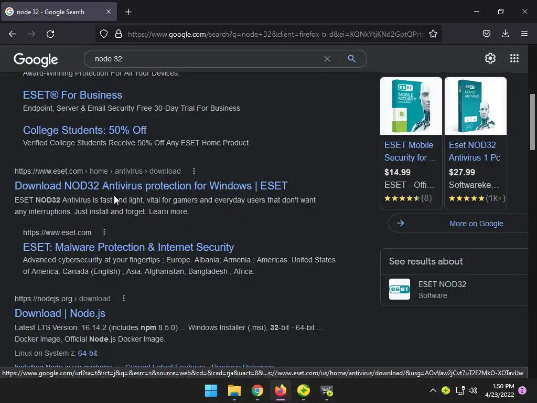Show hidden system tray icons
The width and height of the screenshot is (537, 403).
click(433, 390)
